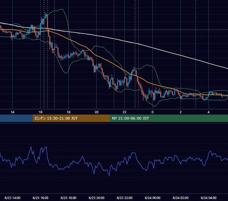The width and height of the screenshot is (228, 201).
Task: Click the 6/23 20:00 time label
Action: click(97, 198)
